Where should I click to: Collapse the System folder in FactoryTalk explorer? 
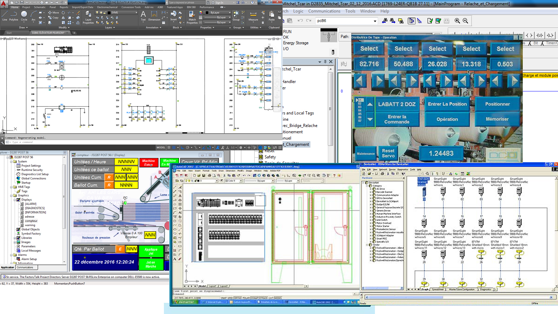(11, 162)
